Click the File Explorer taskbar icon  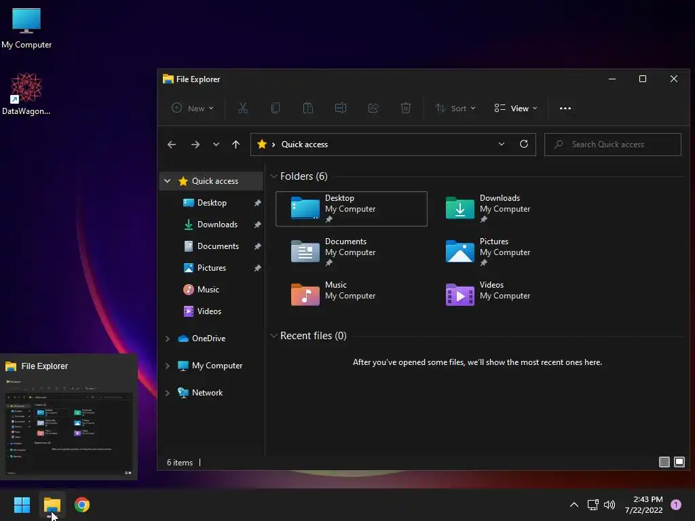tap(52, 505)
